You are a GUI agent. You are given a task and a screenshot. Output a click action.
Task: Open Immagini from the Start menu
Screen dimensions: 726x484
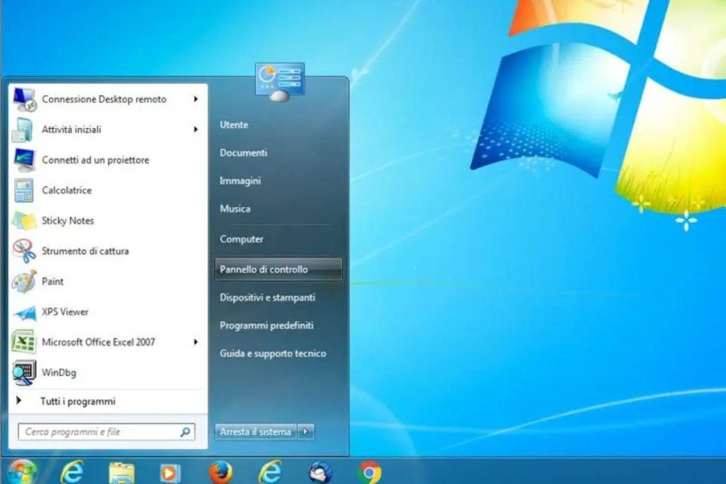coord(240,181)
